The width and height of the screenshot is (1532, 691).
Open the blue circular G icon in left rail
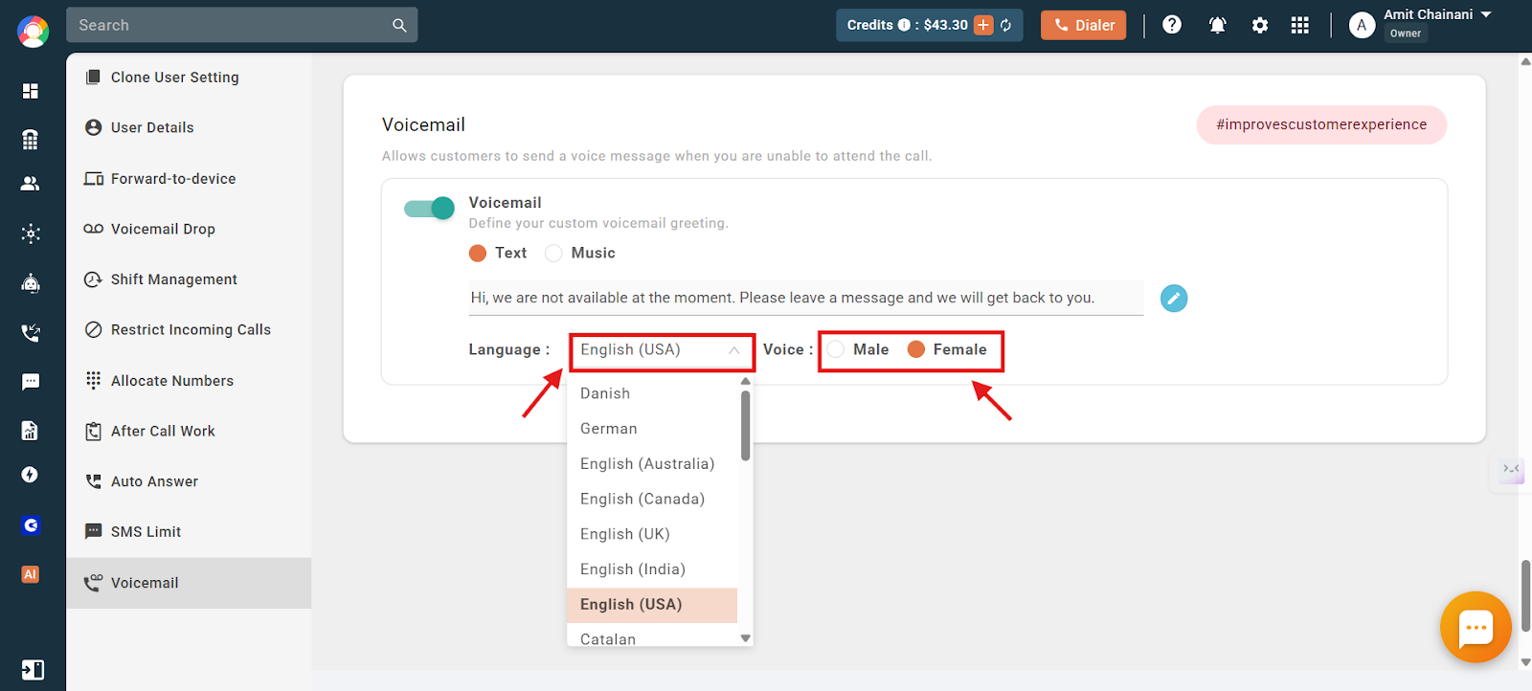tap(31, 525)
